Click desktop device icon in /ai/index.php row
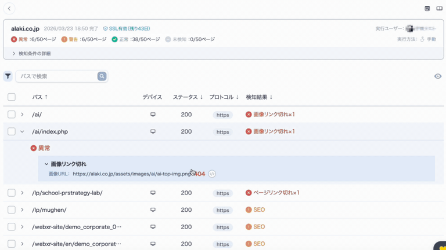446x250 pixels. coord(153,131)
